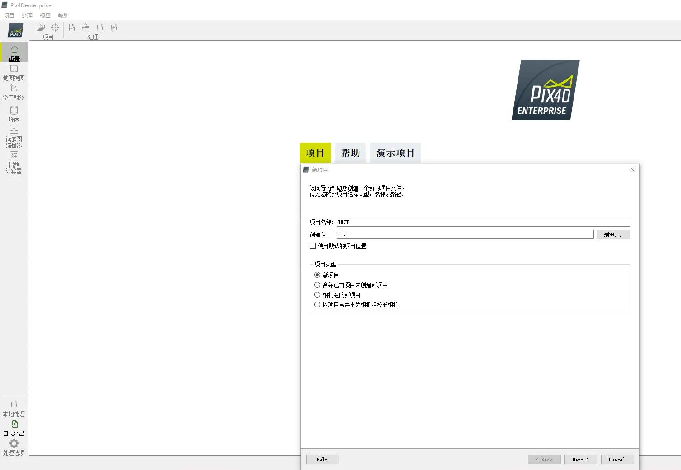Choose 合并已有项目来创建新项目 radio option
This screenshot has height=470, width=681.
tap(317, 285)
